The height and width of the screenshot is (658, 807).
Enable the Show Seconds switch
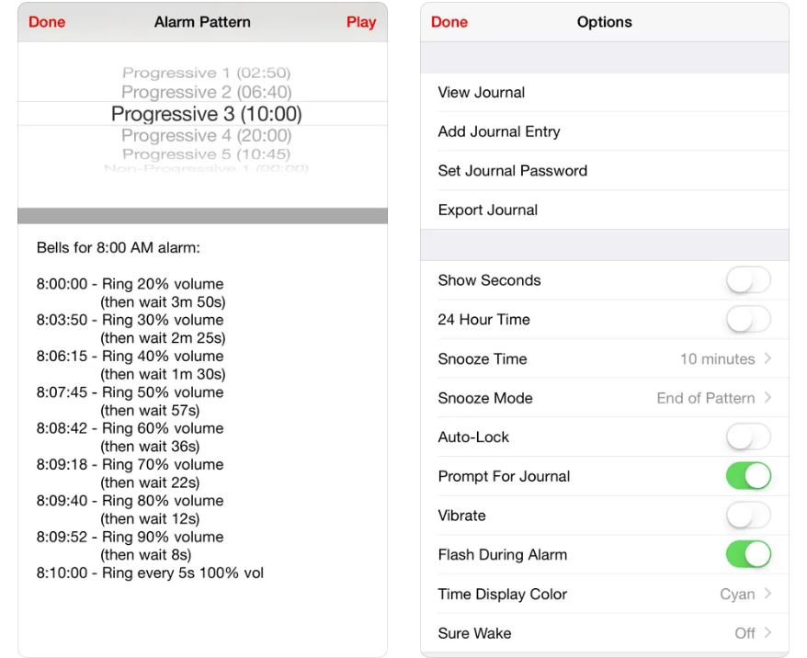click(747, 280)
